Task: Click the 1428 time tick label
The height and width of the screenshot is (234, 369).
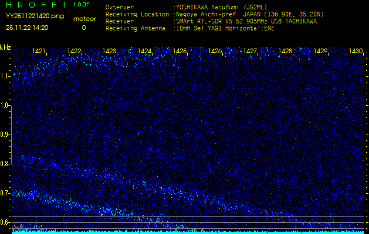Action: point(286,51)
